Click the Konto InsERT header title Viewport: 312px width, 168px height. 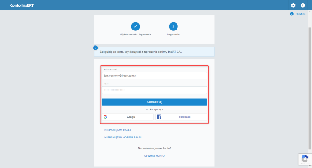(x=21, y=5)
